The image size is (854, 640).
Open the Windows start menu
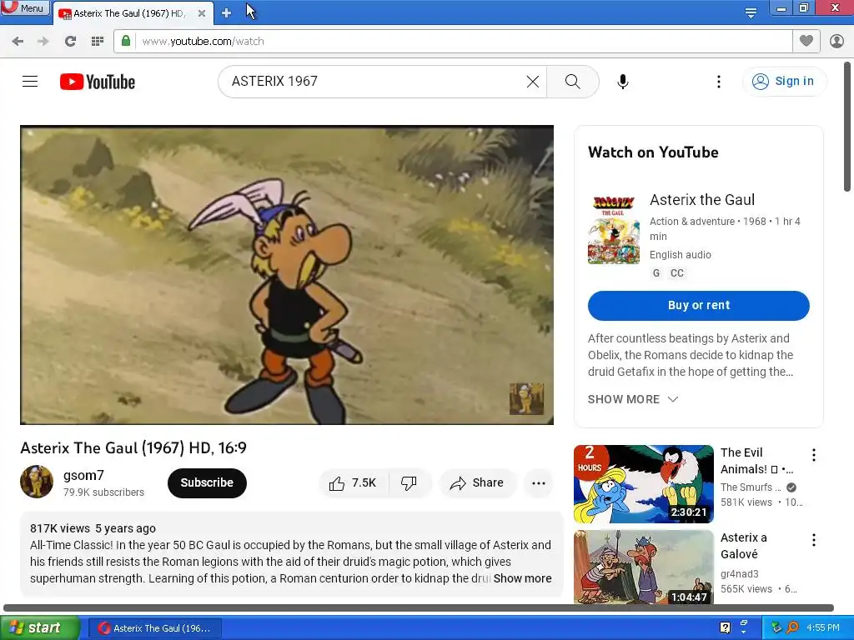[39, 628]
